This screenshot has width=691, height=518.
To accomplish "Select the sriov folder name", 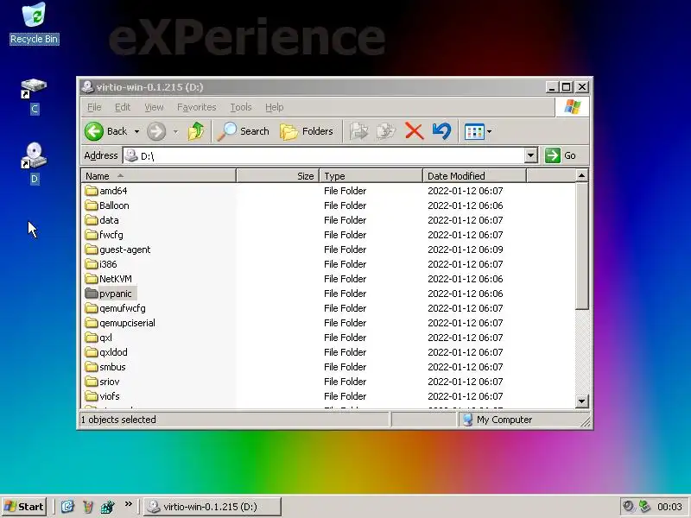I will (110, 382).
